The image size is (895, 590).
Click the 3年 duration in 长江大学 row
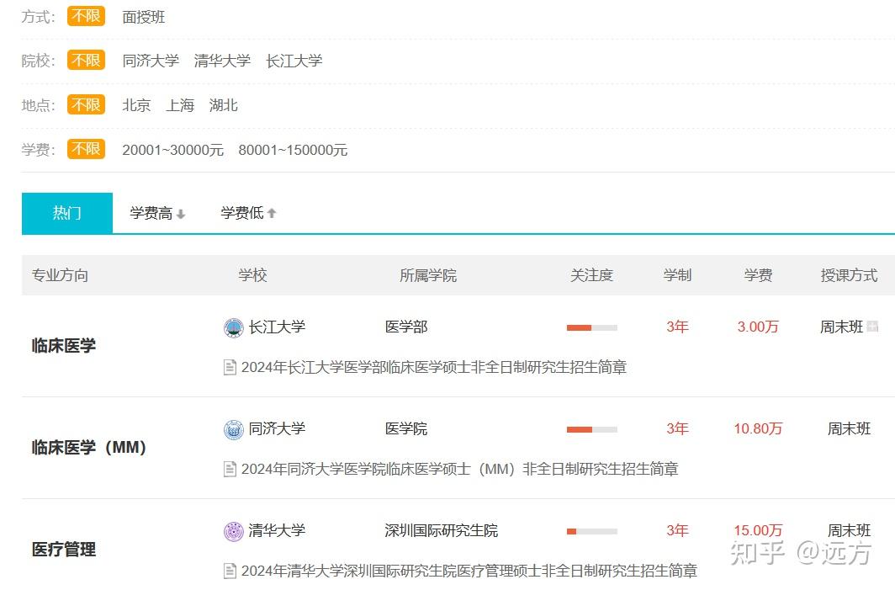pyautogui.click(x=677, y=327)
